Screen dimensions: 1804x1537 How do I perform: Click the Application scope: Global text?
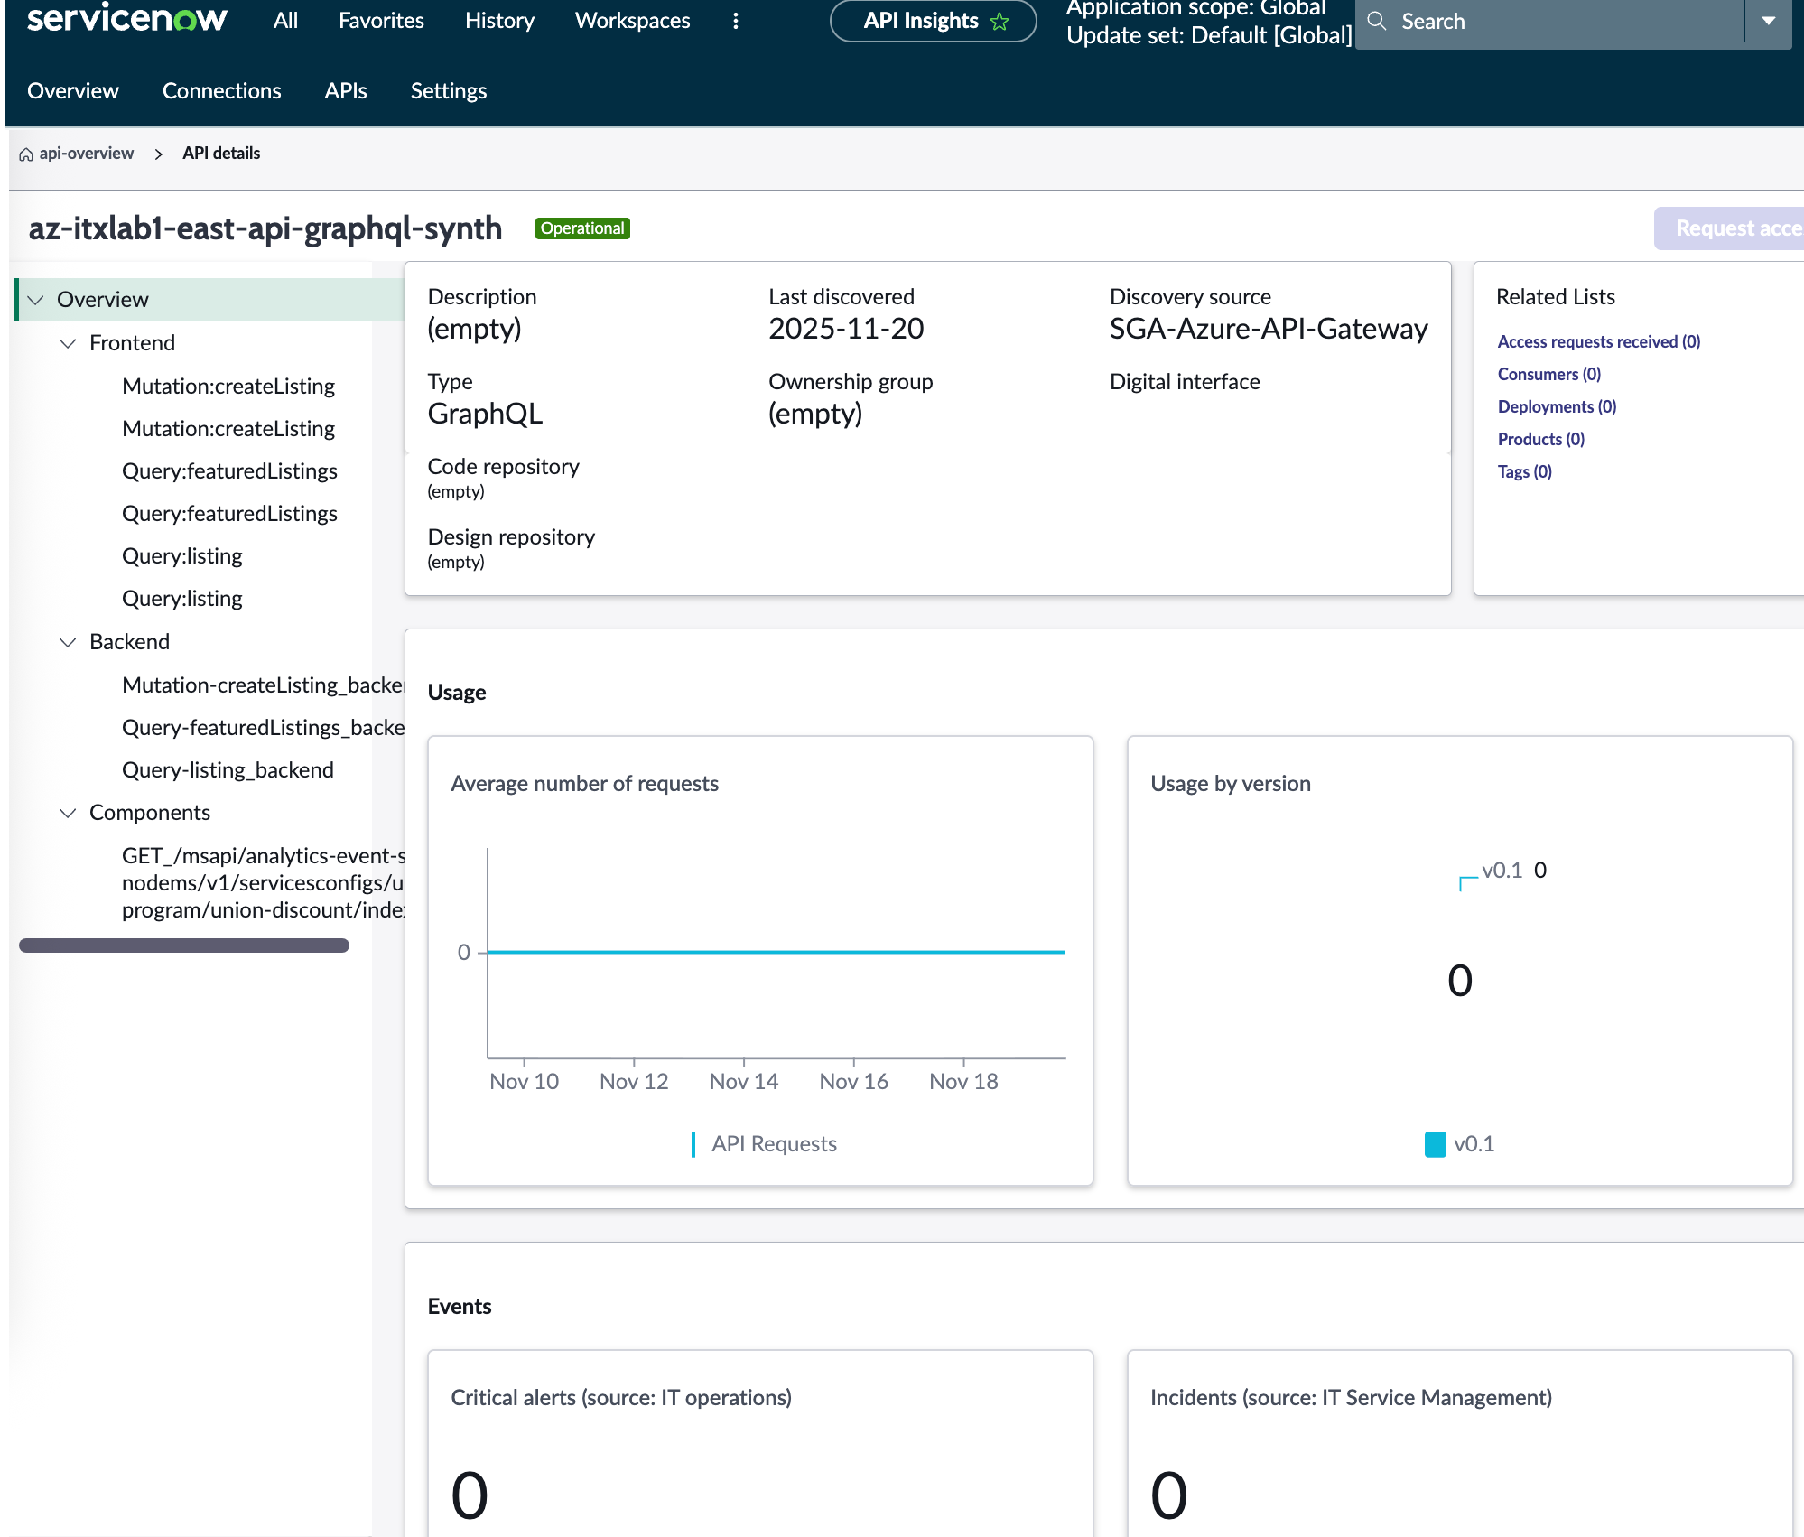click(x=1196, y=8)
